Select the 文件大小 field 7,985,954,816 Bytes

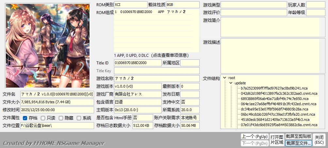click(57, 102)
